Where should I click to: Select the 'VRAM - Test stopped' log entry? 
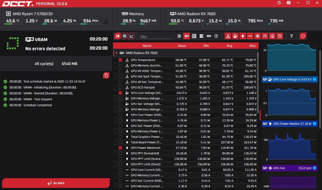click(x=38, y=99)
